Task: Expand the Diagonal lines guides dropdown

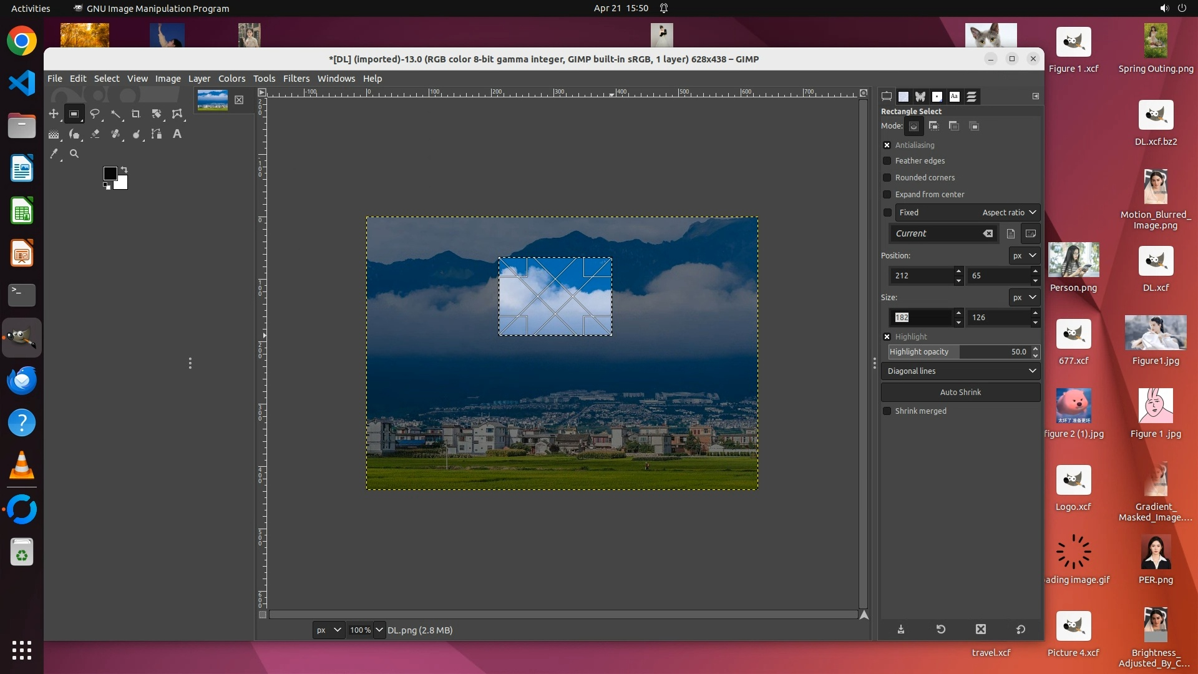Action: pyautogui.click(x=1033, y=371)
